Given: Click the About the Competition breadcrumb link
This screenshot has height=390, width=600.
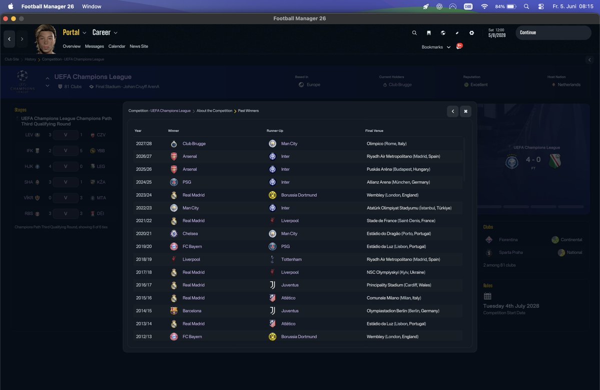Looking at the screenshot, I should pos(214,111).
